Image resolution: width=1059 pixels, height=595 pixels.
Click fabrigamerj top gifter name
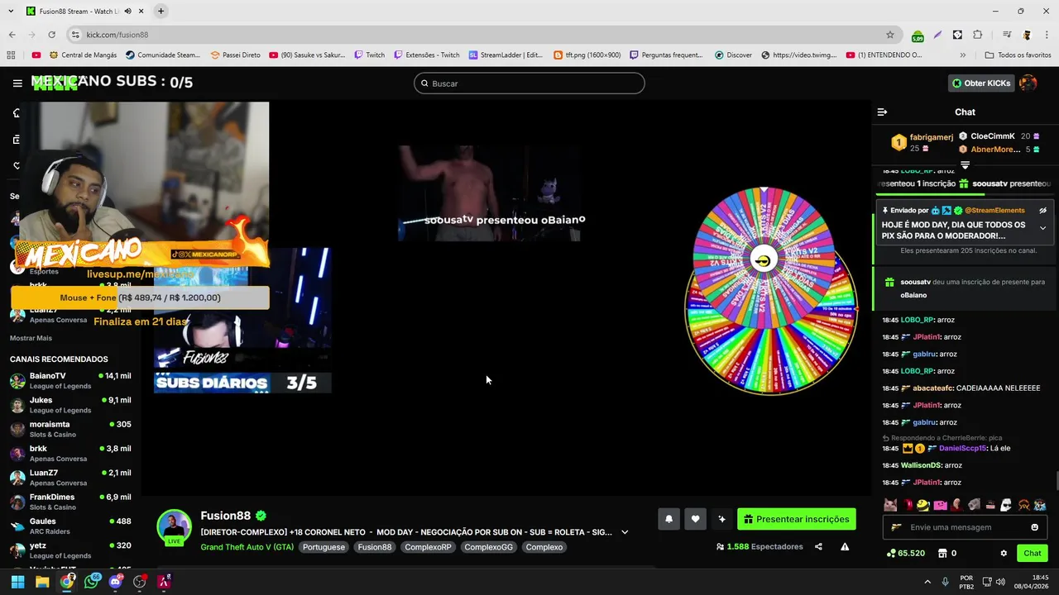[932, 137]
